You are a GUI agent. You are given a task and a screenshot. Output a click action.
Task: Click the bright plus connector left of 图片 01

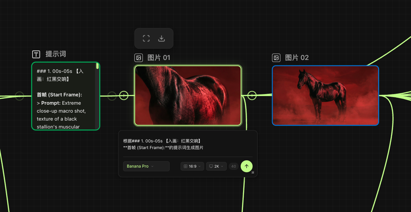[x=124, y=96]
